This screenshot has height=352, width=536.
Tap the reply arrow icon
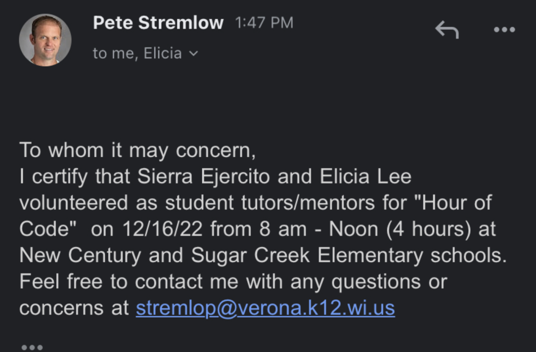click(x=447, y=30)
